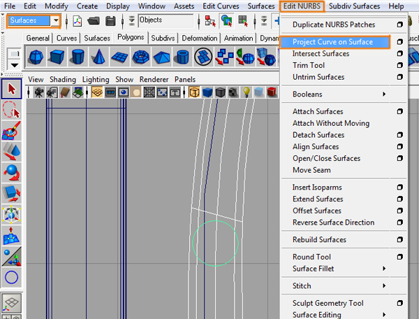Toggle Safe Action display

coord(162,92)
